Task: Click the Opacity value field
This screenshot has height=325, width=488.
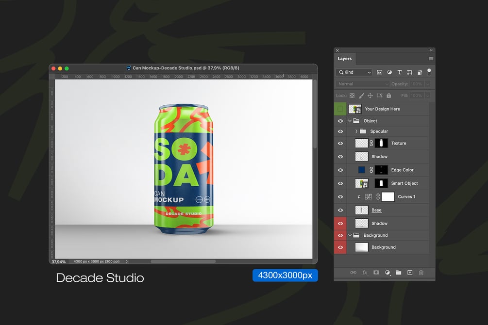Action: [417, 84]
